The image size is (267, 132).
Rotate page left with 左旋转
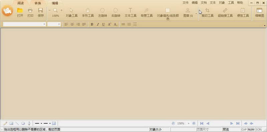click(102, 13)
